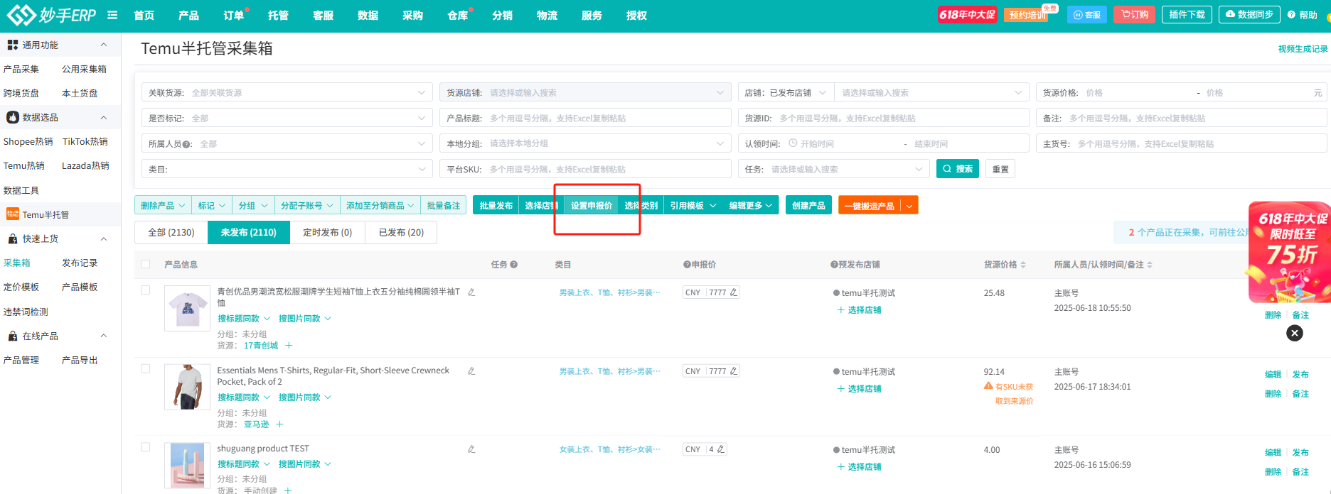The width and height of the screenshot is (1331, 494).
Task: Click the 客服 headset button
Action: (x=1086, y=15)
